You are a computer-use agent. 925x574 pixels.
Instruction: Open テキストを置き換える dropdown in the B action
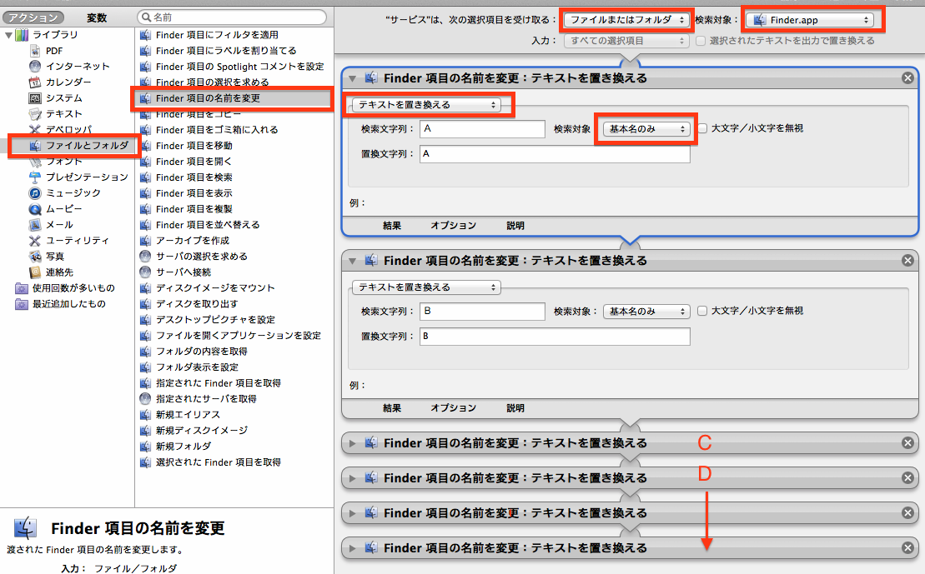(x=426, y=287)
